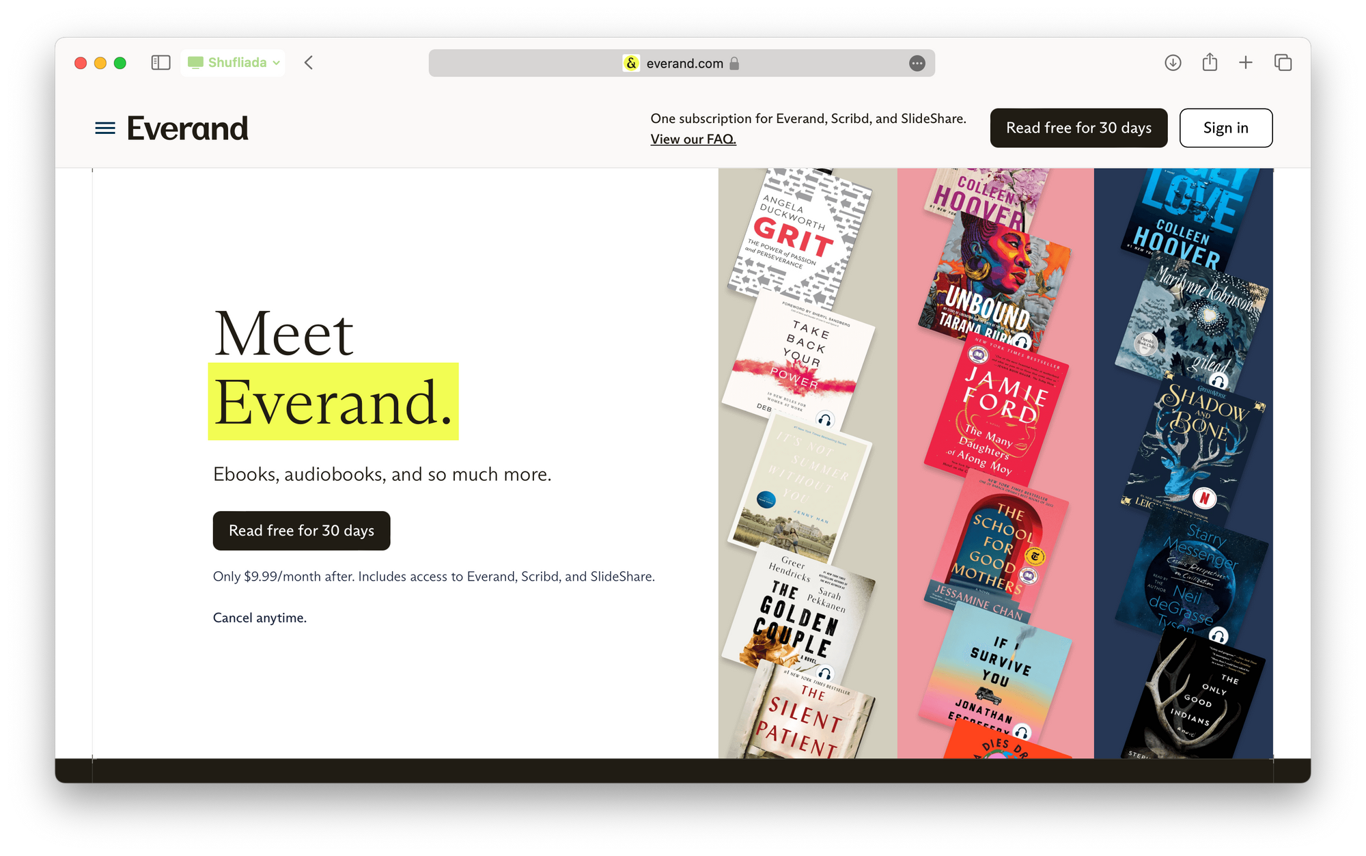The image size is (1366, 856).
Task: Close the Safari window with red button
Action: point(81,63)
